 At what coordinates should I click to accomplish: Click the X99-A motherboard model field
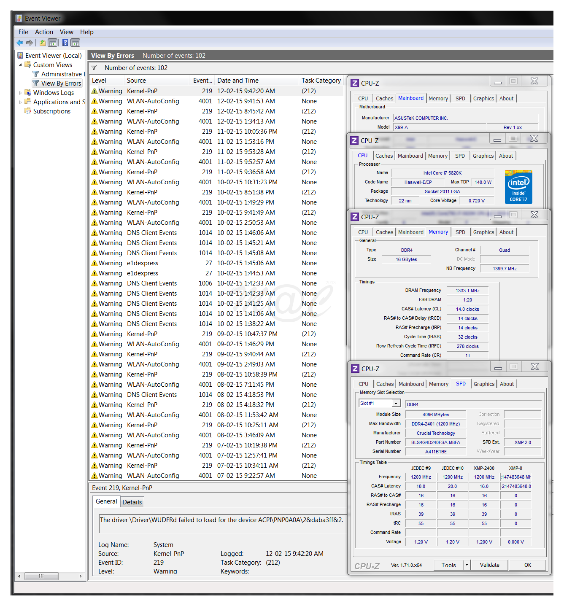[x=440, y=127]
